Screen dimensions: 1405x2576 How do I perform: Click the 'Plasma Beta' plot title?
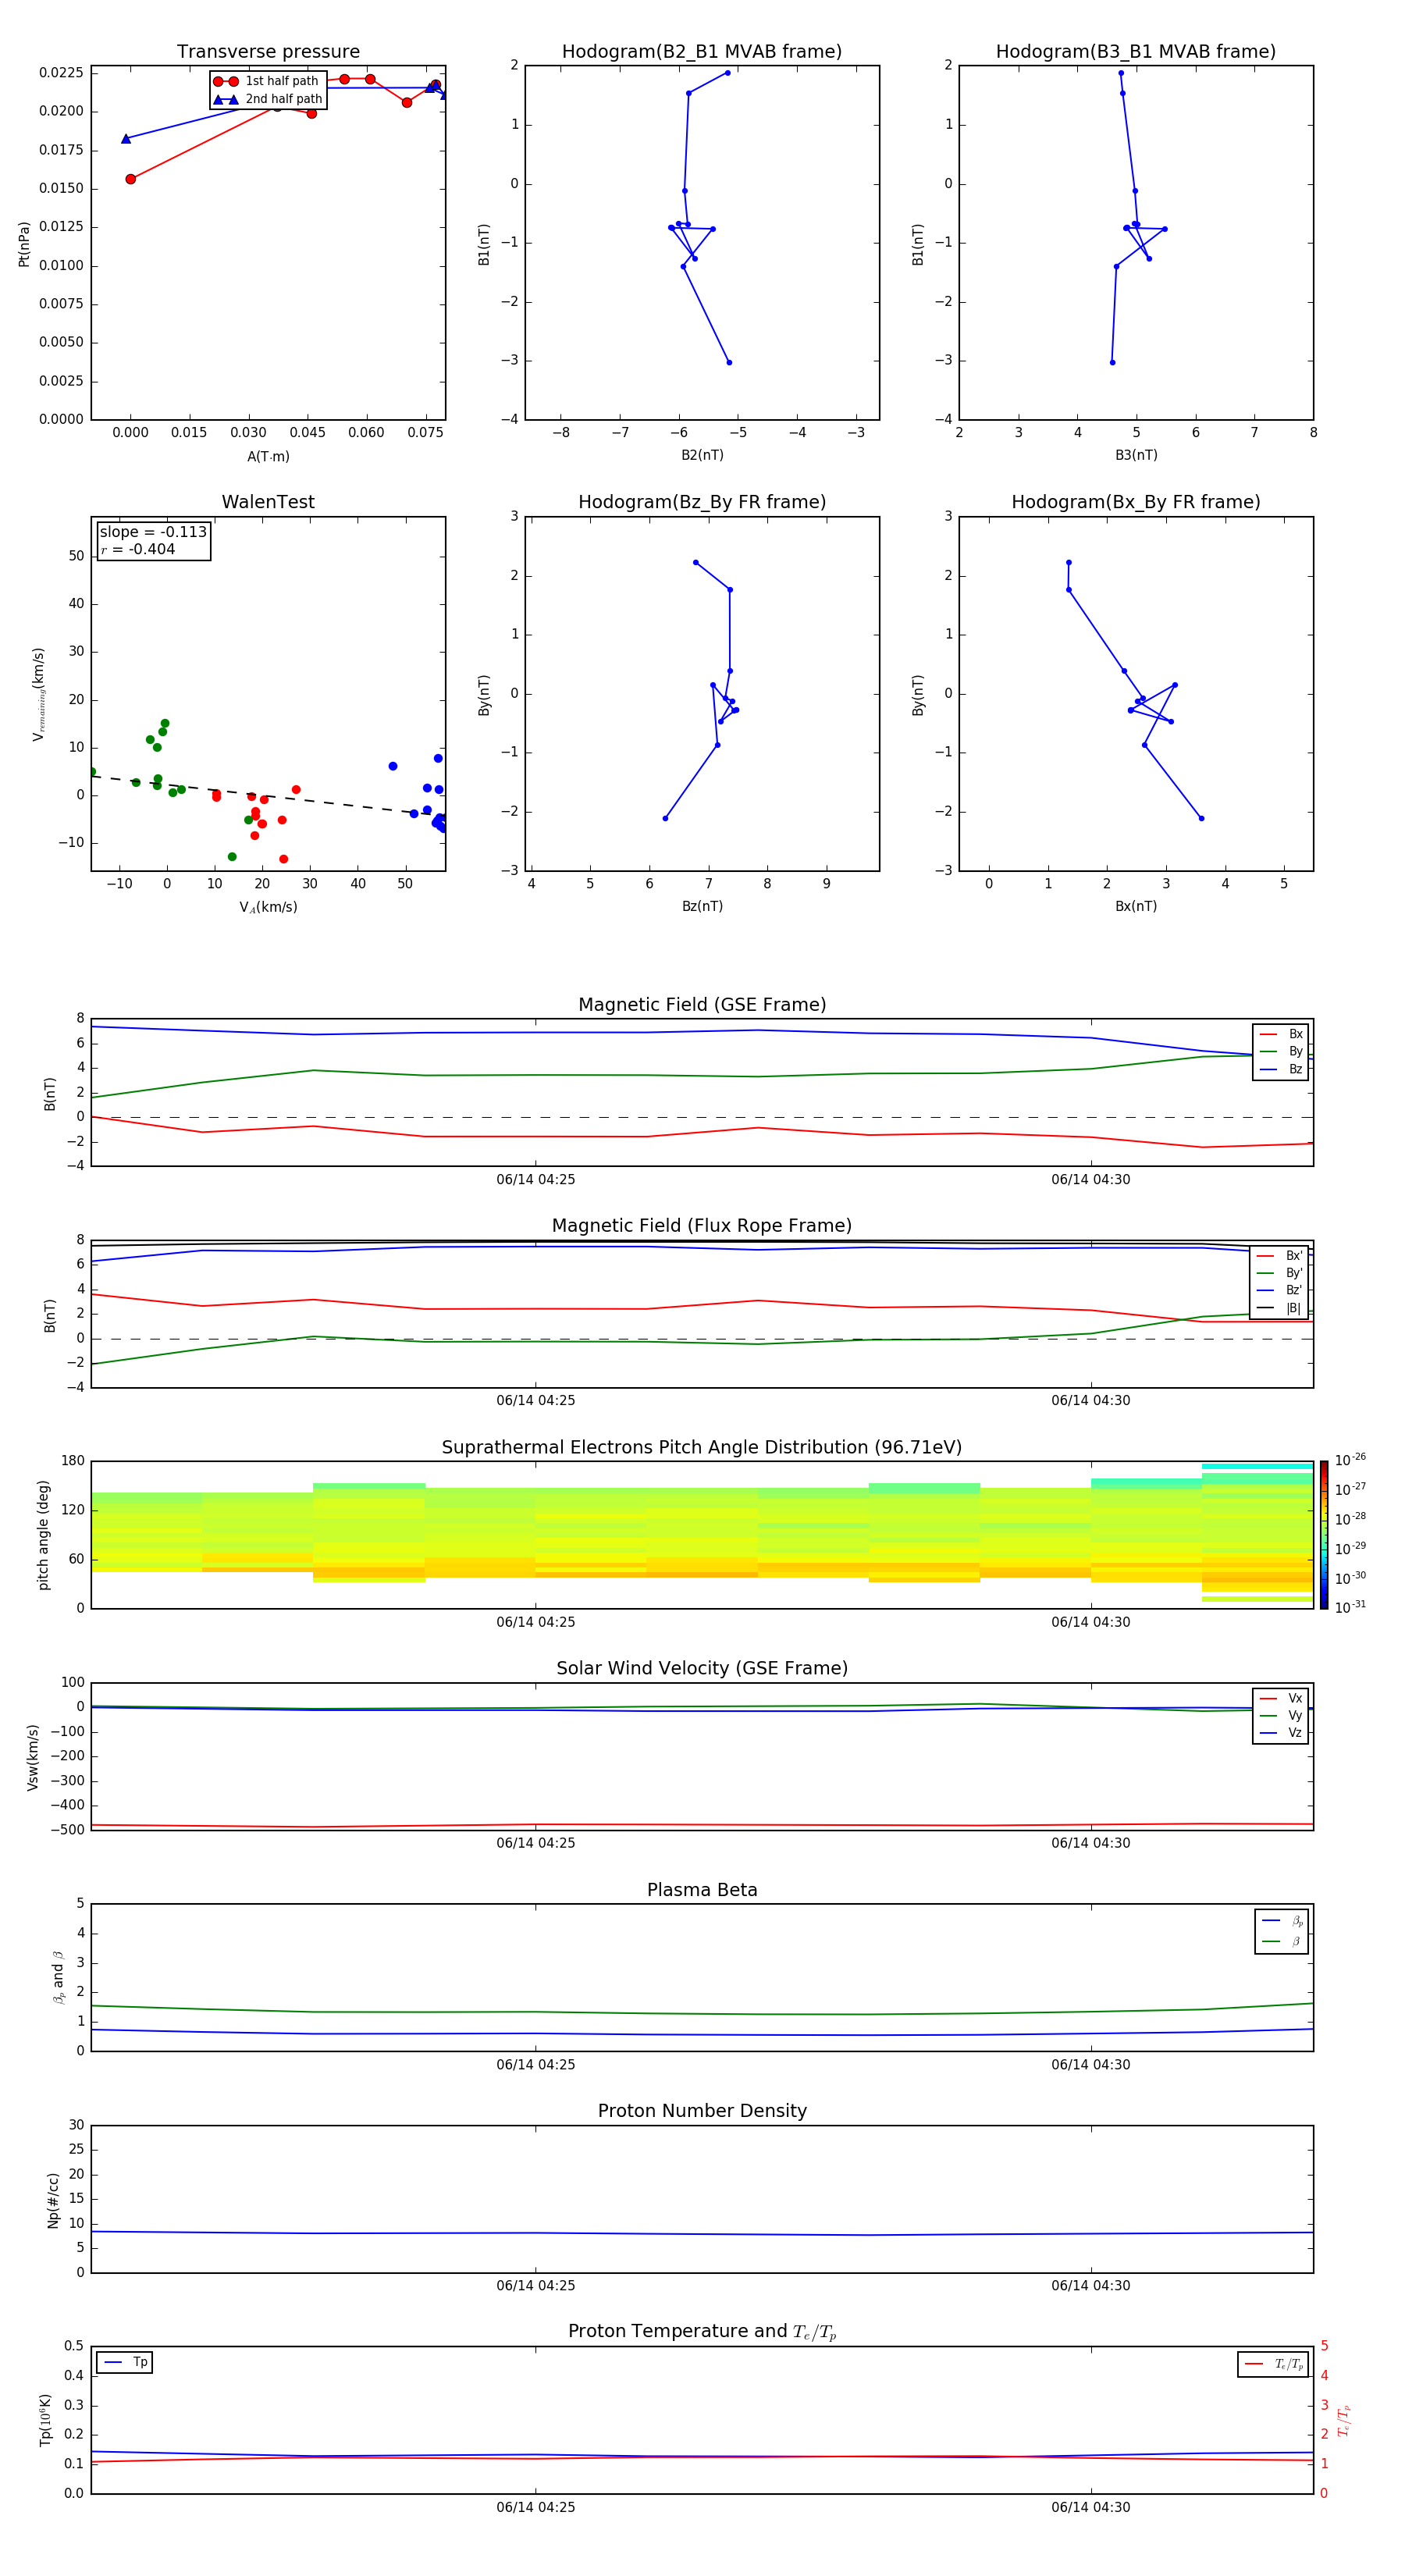click(x=702, y=1891)
